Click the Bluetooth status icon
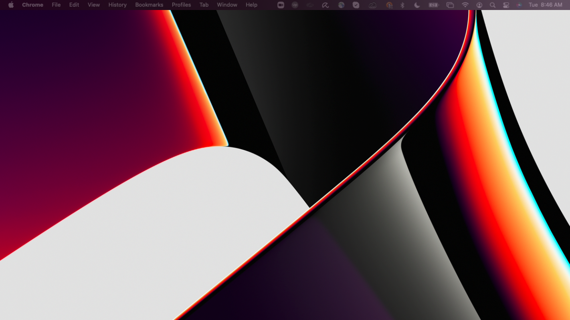Image resolution: width=570 pixels, height=320 pixels. point(402,5)
